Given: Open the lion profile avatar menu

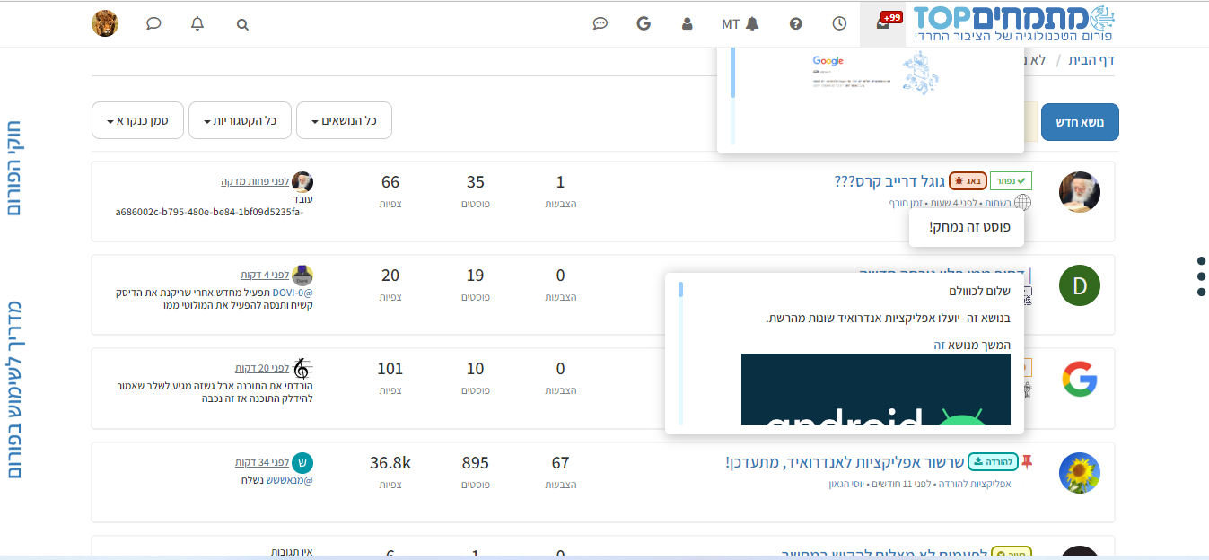Looking at the screenshot, I should [105, 23].
